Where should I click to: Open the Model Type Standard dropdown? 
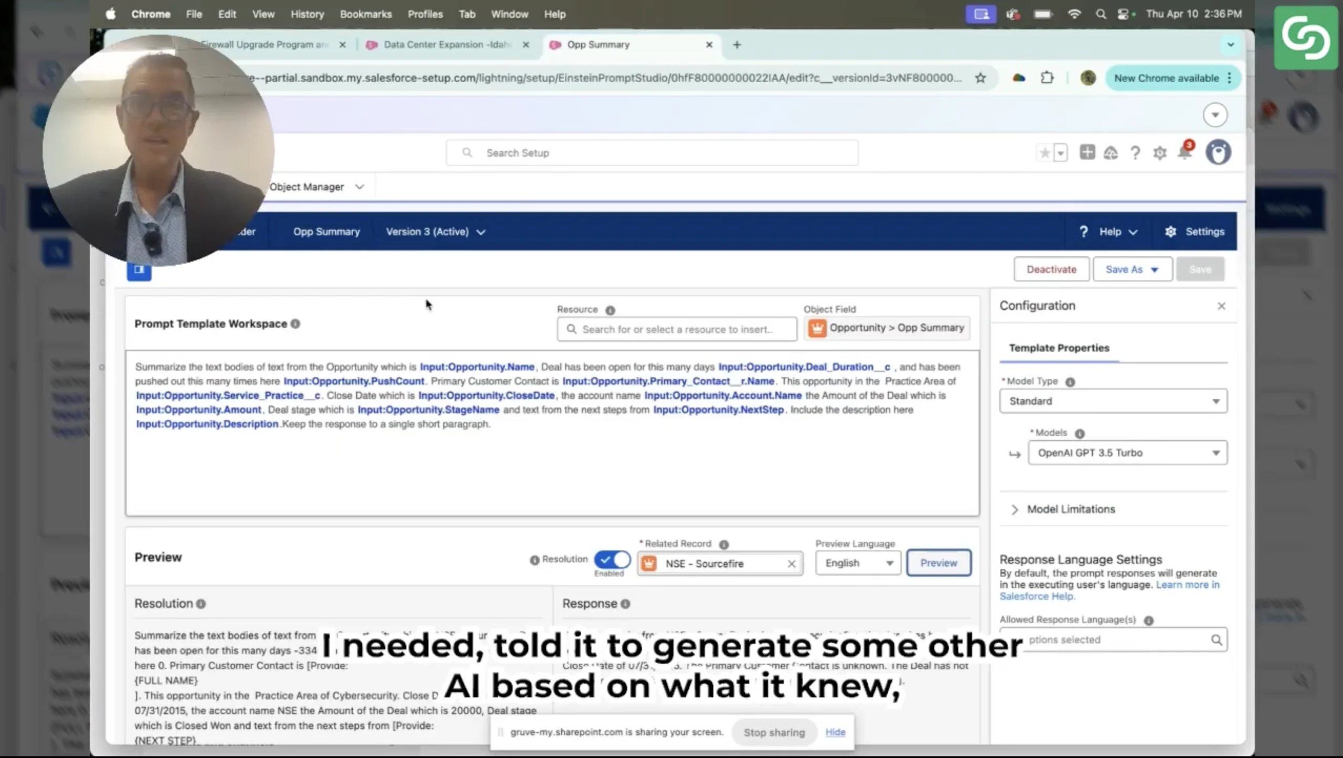[1113, 402]
